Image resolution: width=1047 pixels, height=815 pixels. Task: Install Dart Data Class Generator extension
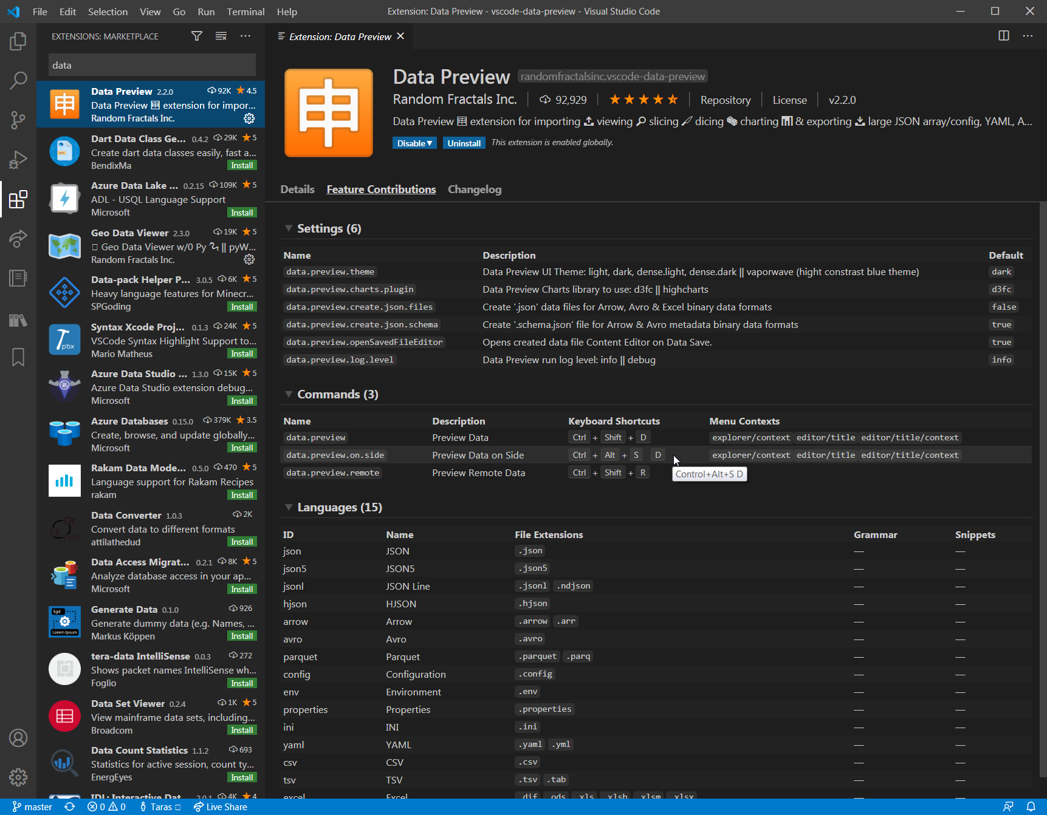point(242,166)
